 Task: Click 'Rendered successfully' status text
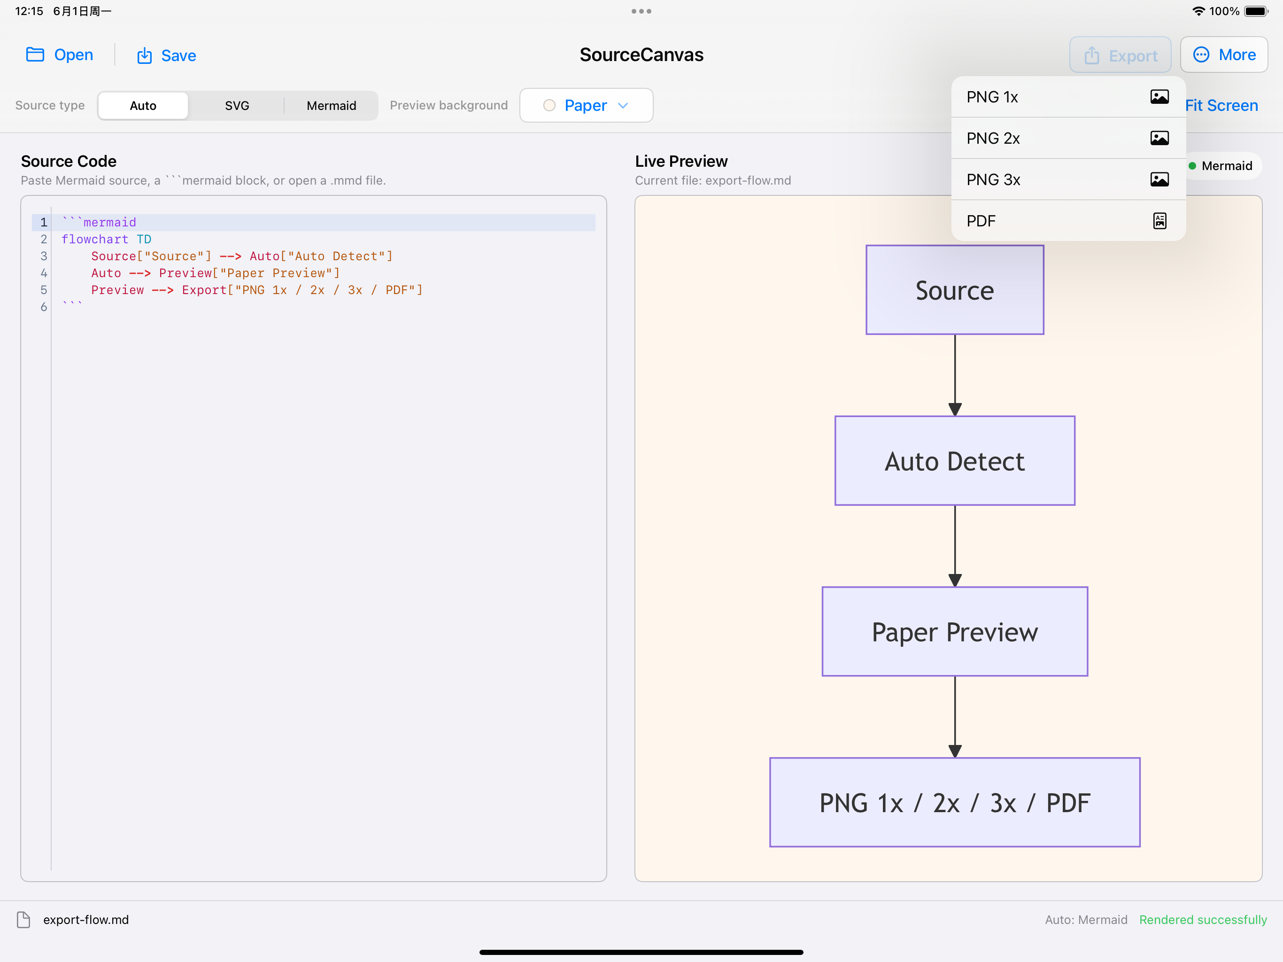click(x=1203, y=920)
